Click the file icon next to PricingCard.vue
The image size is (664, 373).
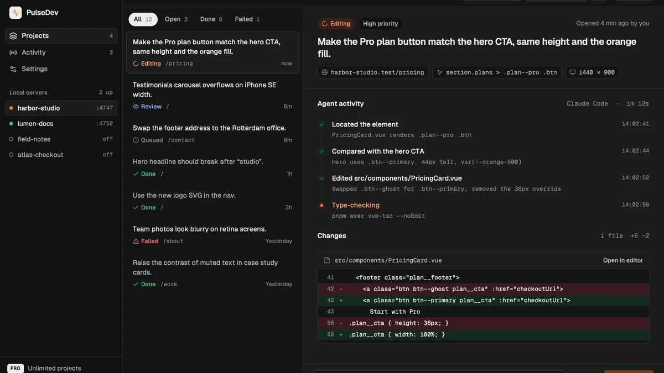[327, 260]
